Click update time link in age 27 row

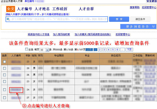(x=150, y=98)
